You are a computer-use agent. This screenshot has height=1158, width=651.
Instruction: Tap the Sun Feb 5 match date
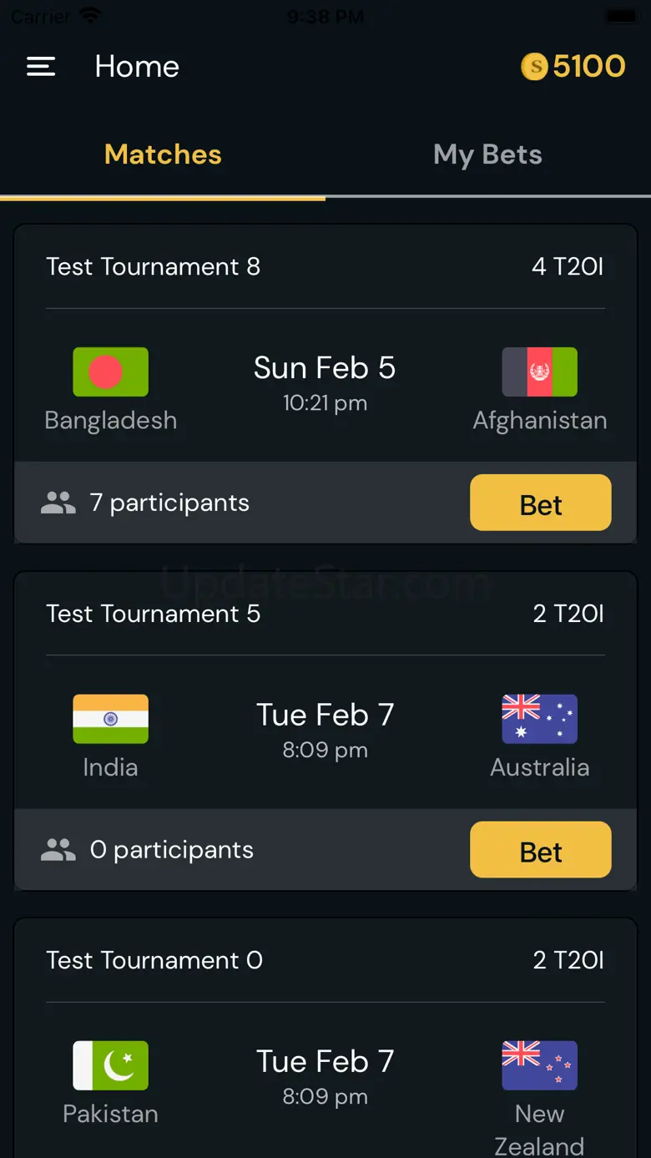[x=325, y=368]
